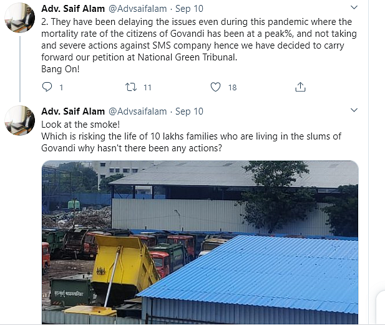Open the avatar beside the 'Look at the smoke!' tweet
This screenshot has height=325, width=385.
20,121
